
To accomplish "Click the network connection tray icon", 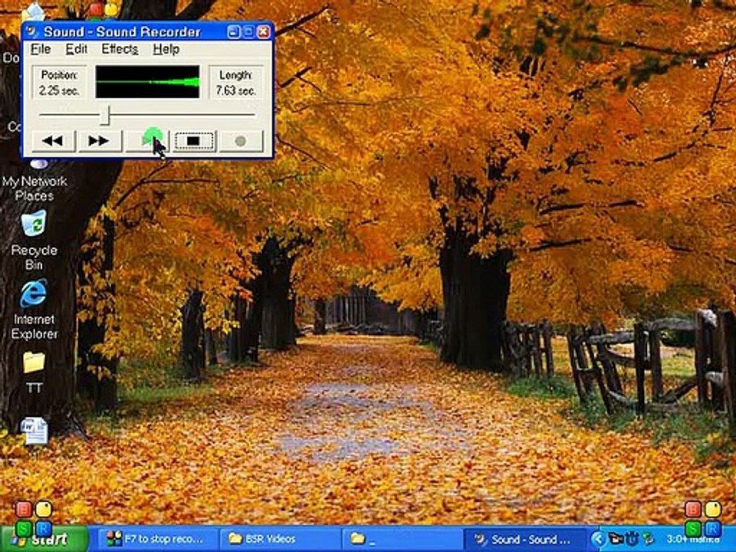I will pos(649,538).
